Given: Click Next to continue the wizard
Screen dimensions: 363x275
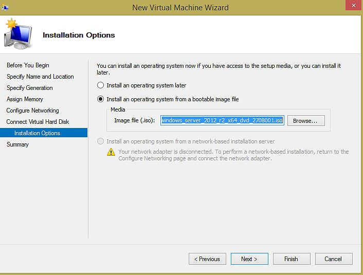Looking at the screenshot, I should coord(249,259).
